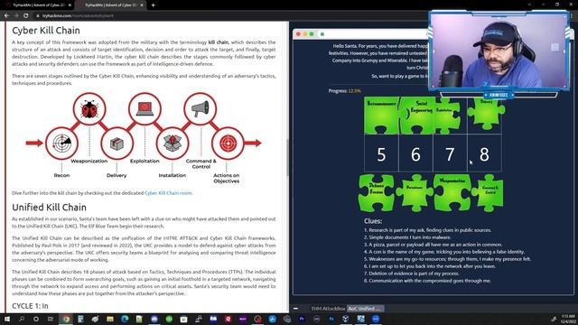This screenshot has height=325, width=578.
Task: Open the Cyber Kill Chain room link
Action: click(x=169, y=192)
